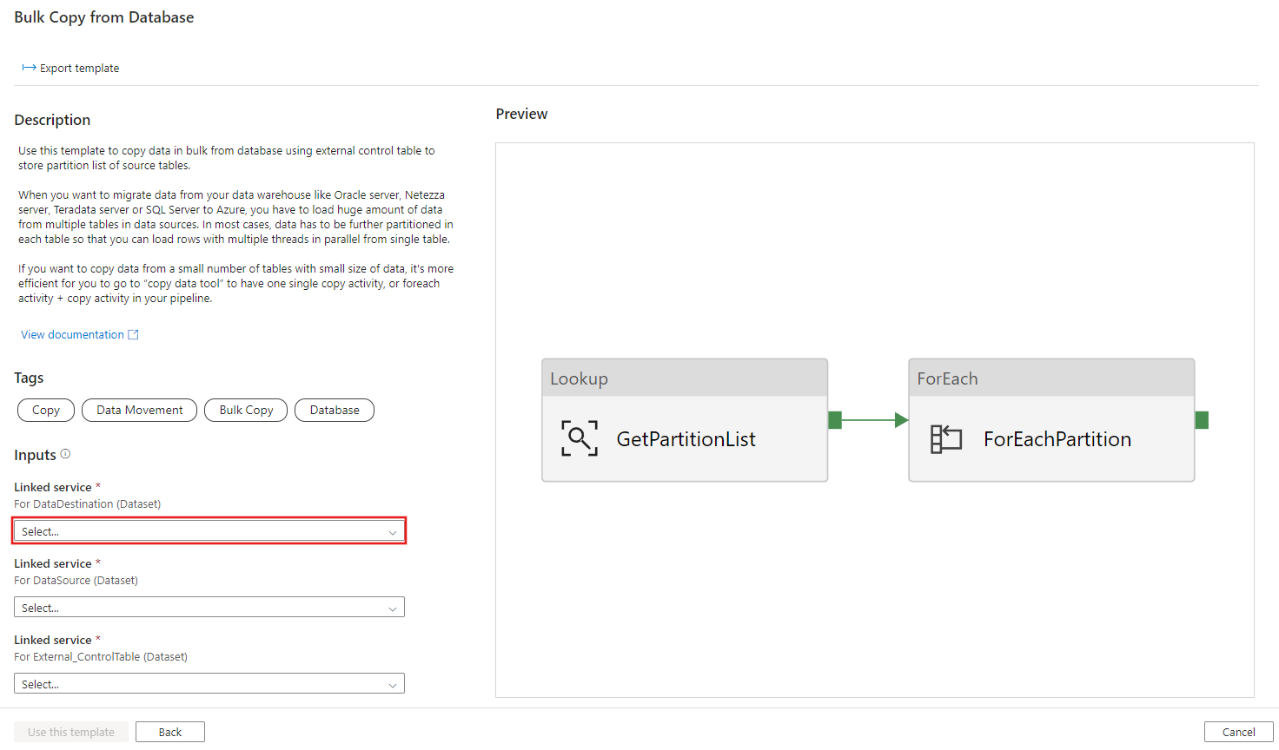Select the Bulk Copy tag
The height and width of the screenshot is (750, 1279).
(x=245, y=410)
